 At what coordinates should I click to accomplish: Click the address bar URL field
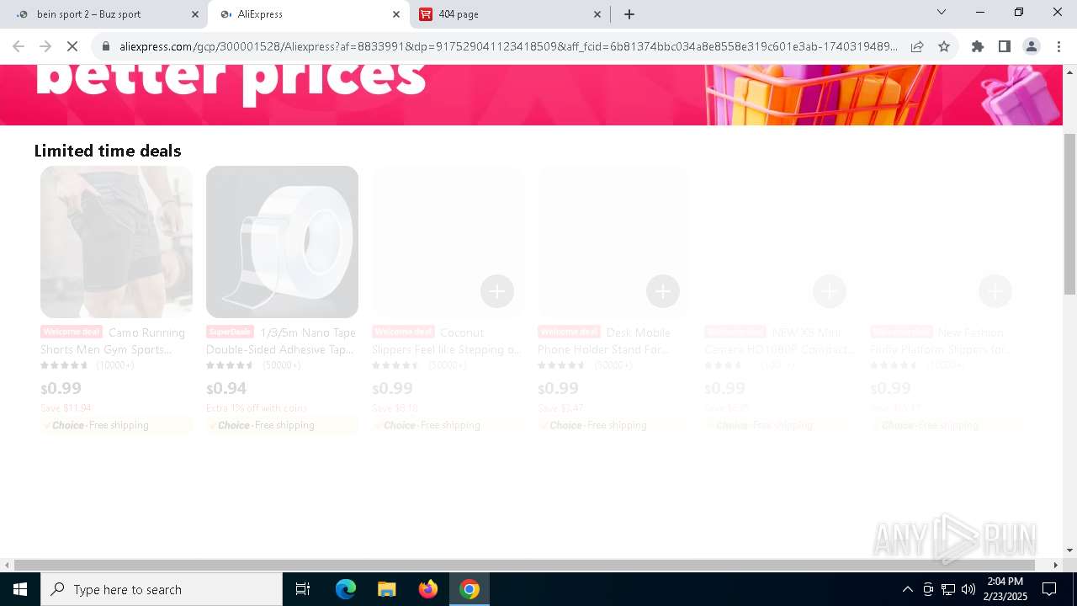click(x=508, y=46)
